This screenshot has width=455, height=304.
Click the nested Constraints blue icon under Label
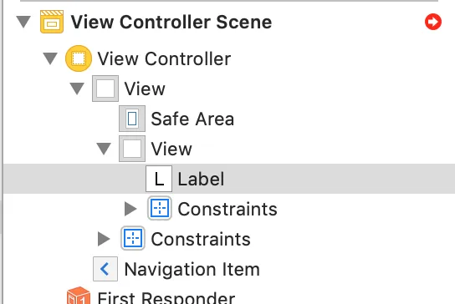[159, 208]
